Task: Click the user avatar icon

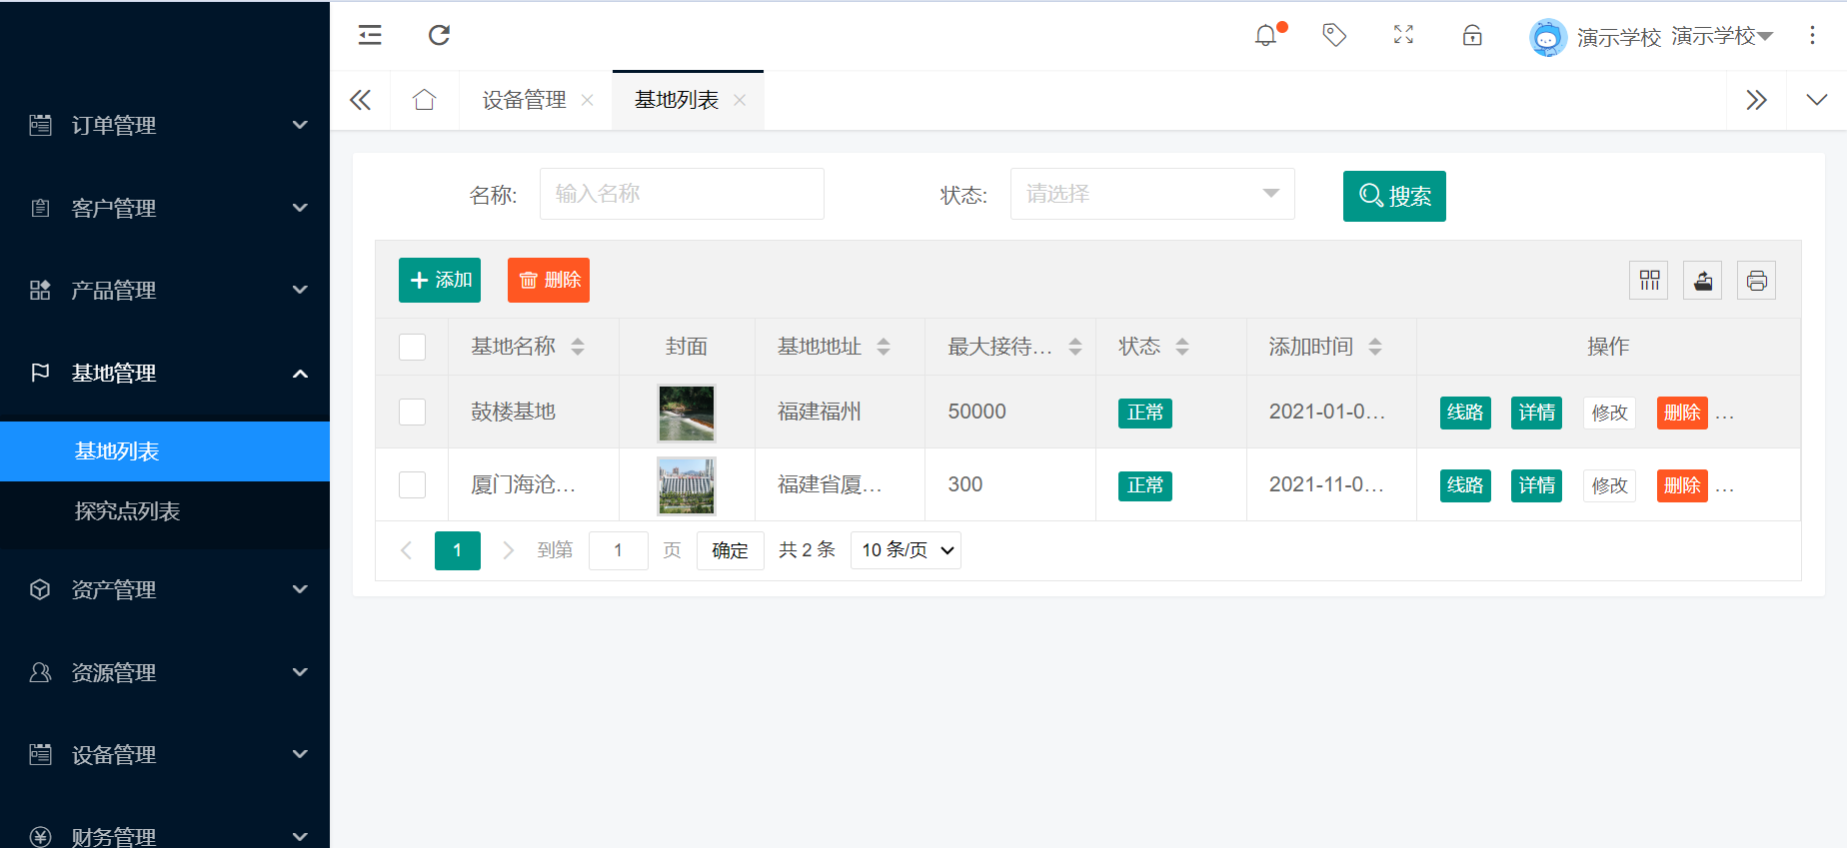Action: click(1547, 38)
